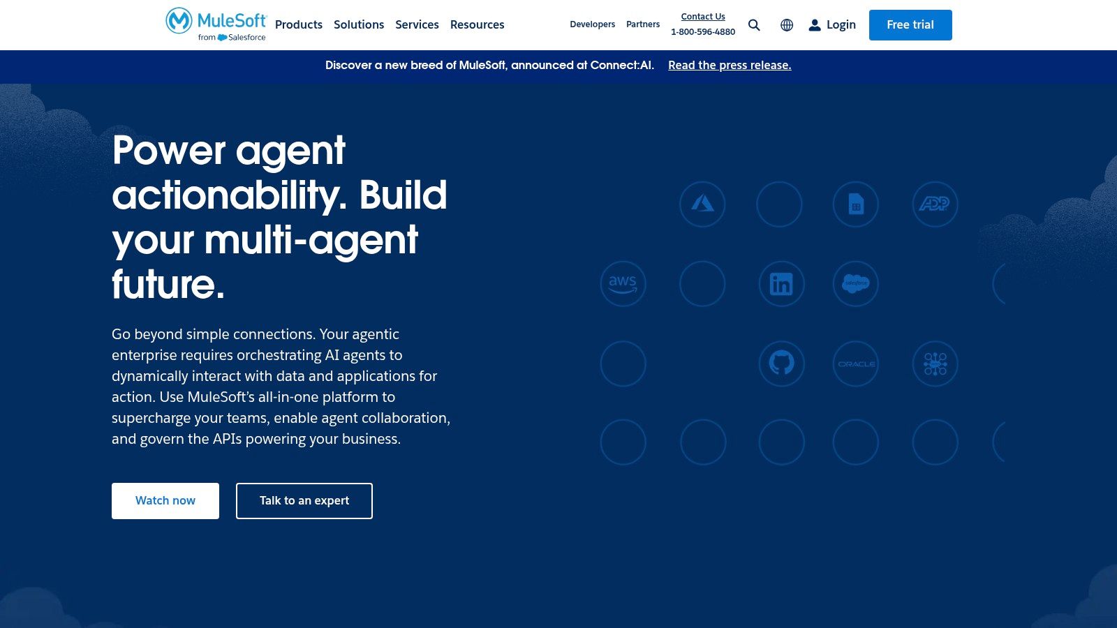Image resolution: width=1117 pixels, height=628 pixels.
Task: Follow the Contact Us link
Action: (703, 17)
